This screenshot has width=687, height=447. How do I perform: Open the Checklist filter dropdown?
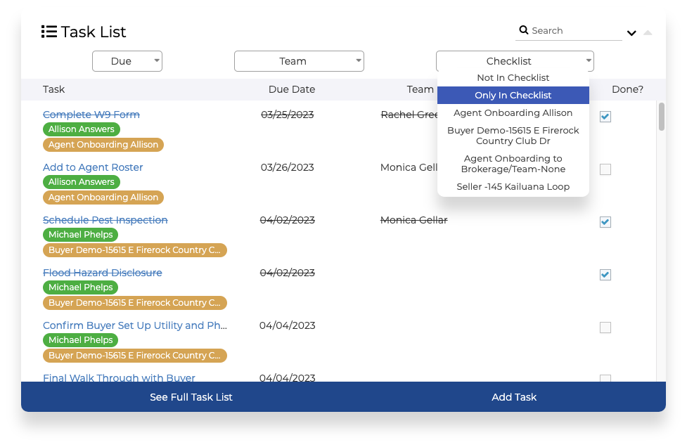click(x=515, y=61)
